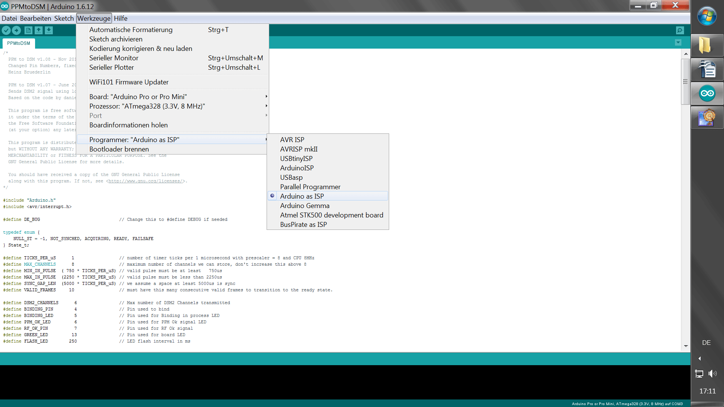Create a new sketch via toolbar icon

(x=28, y=31)
